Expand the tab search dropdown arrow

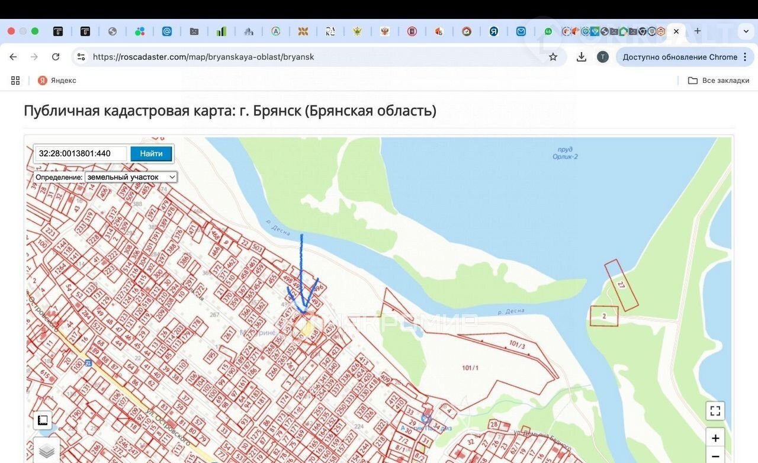pos(746,31)
